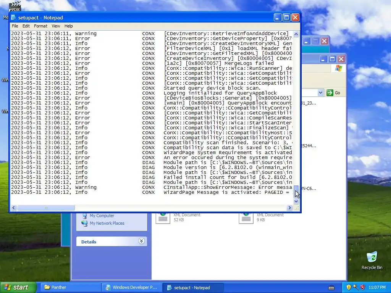Image resolution: width=391 pixels, height=293 pixels.
Task: Click the Details panel header
Action: 111,241
